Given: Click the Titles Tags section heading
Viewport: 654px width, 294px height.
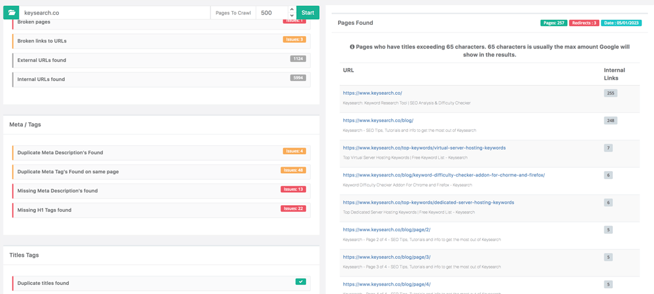Looking at the screenshot, I should [x=24, y=255].
